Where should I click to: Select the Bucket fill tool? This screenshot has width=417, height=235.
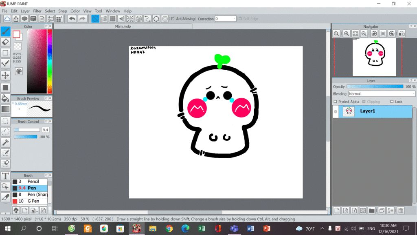click(5, 98)
